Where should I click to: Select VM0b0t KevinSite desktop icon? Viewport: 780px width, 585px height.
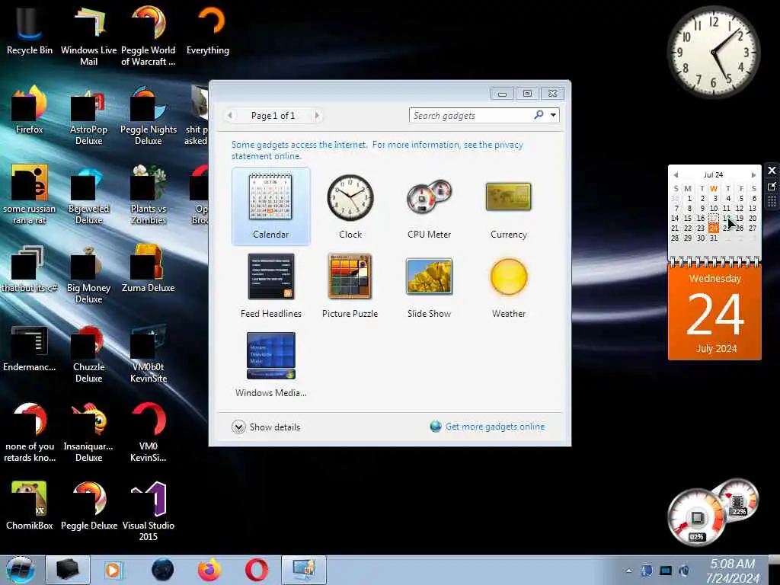[x=149, y=353]
